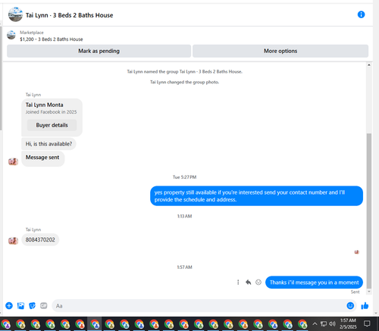This screenshot has height=331, width=379.
Task: Attach a photo using the image icon
Action: pyautogui.click(x=20, y=306)
